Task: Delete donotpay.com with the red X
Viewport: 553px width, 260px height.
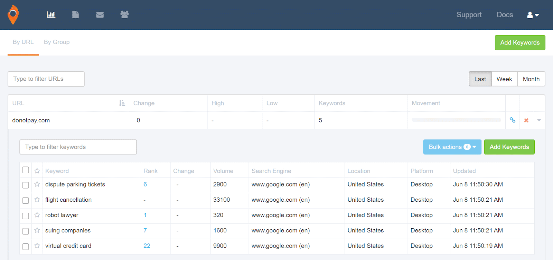Action: coord(526,120)
